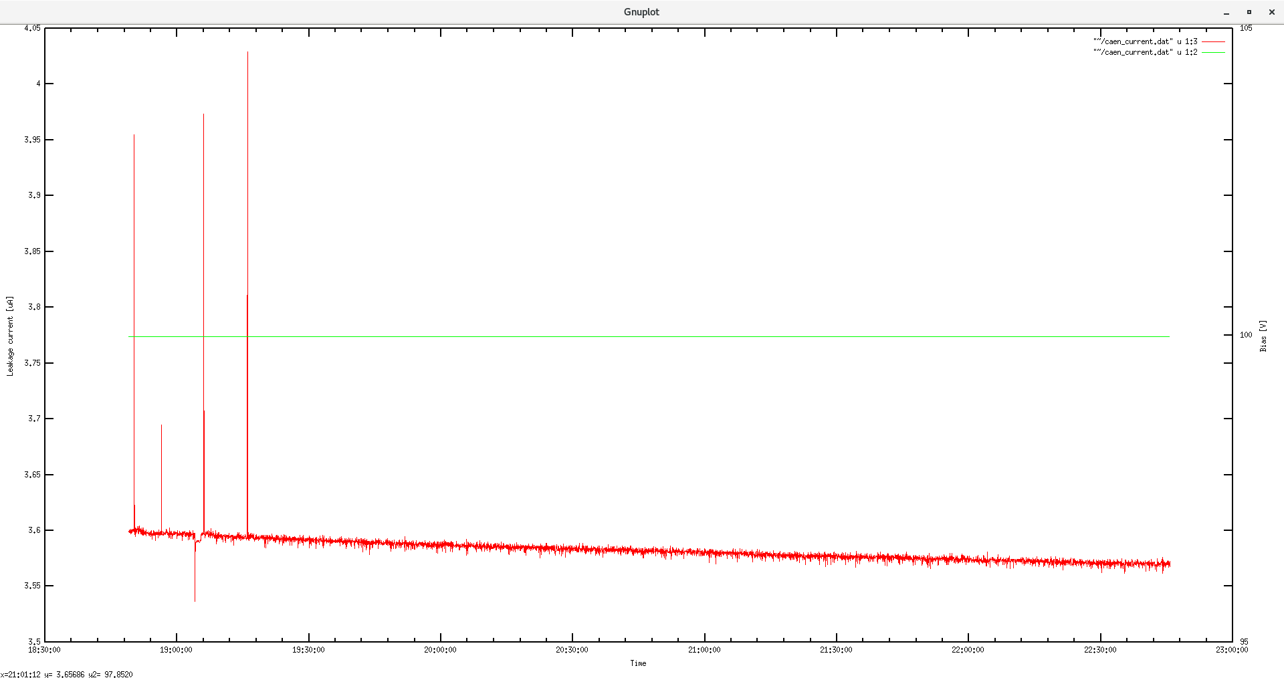Click the 100 right-axis tick label
1284x678 pixels.
coord(1246,335)
